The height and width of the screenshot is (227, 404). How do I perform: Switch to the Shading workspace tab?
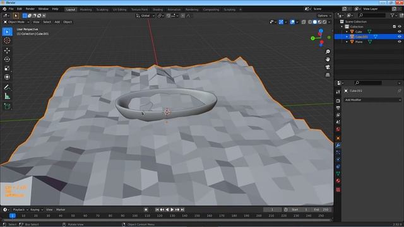[x=158, y=9]
